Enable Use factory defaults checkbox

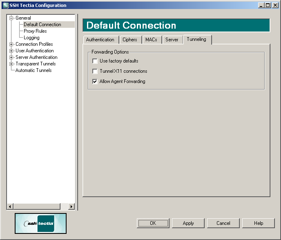coord(95,61)
